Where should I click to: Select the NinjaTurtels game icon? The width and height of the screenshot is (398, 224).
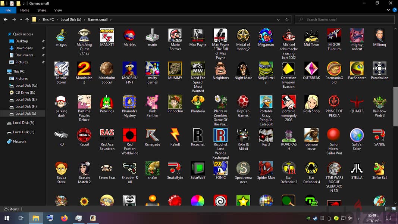(266, 69)
